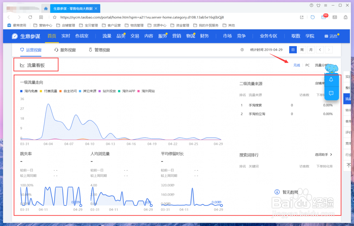Open the 最常使用 bookmark folder
The image size is (354, 226).
[17, 25]
